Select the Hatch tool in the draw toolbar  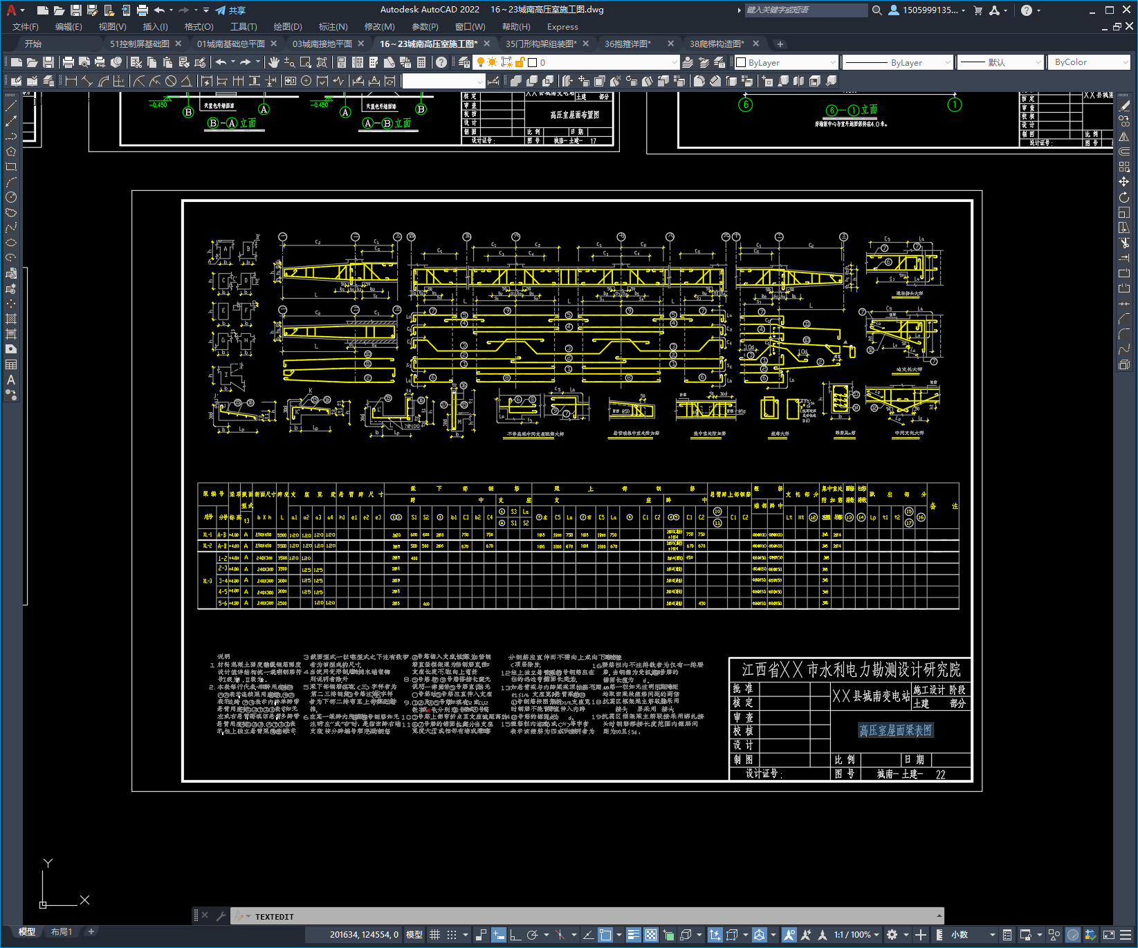(x=11, y=319)
